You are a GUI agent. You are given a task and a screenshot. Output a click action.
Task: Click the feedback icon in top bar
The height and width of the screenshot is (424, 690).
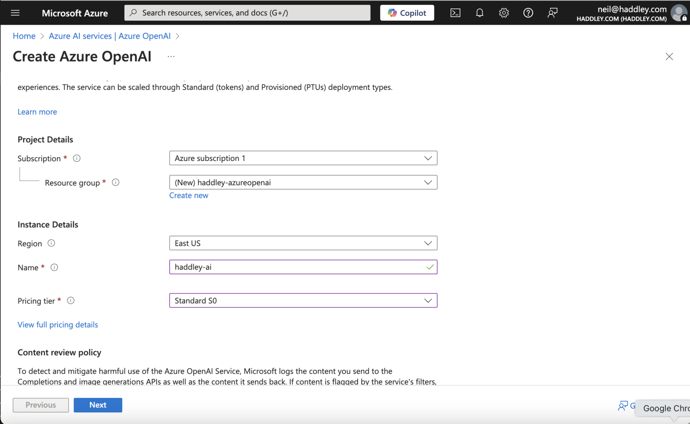click(x=552, y=13)
